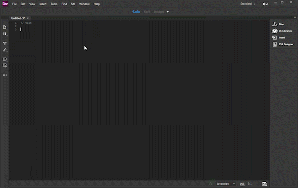
Task: Open the JavaScript language dropdown
Action: coord(226,184)
